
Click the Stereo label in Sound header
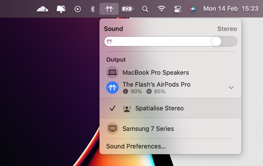tap(227, 29)
